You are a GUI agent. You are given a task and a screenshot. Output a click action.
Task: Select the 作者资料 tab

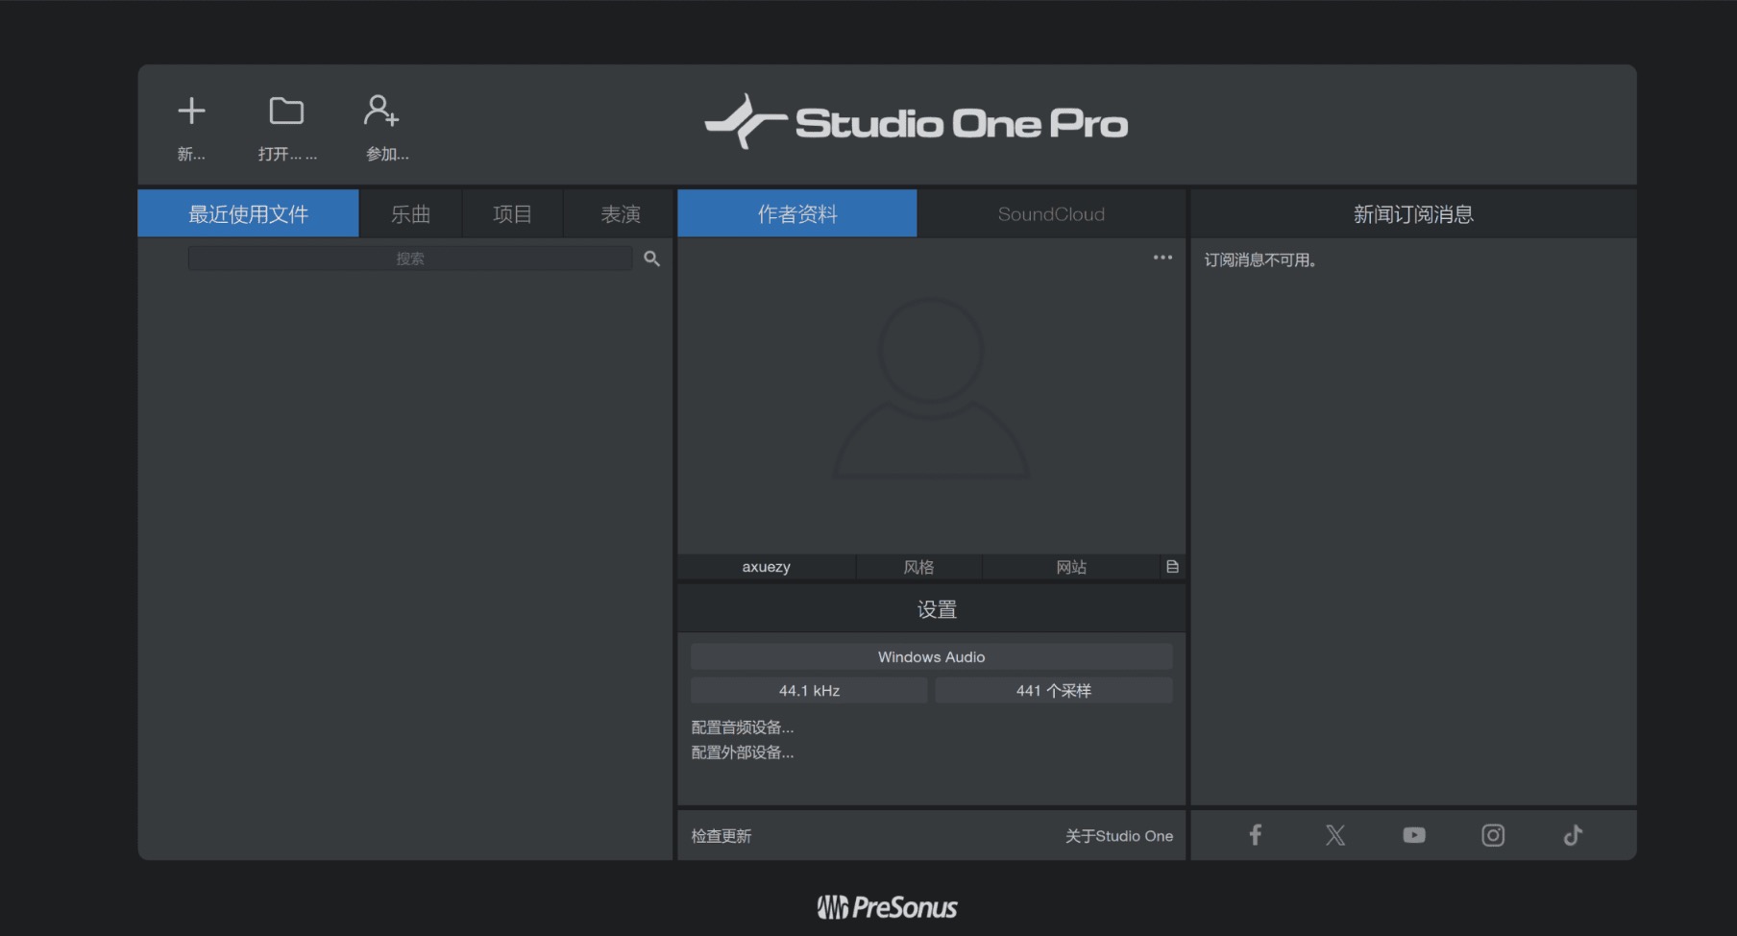click(797, 213)
